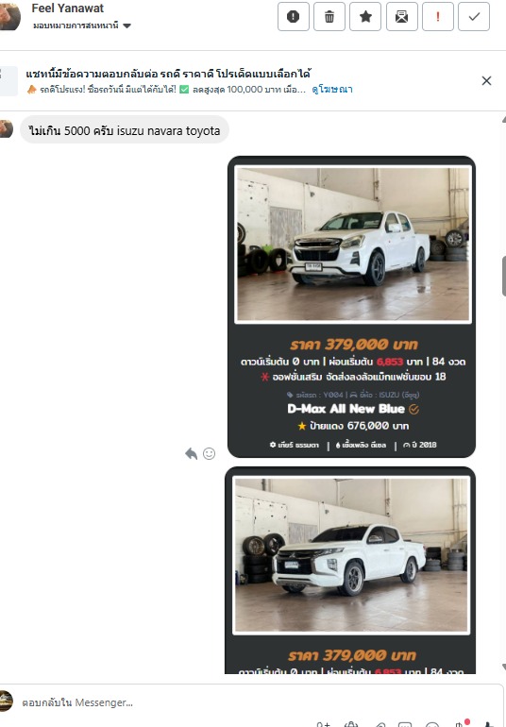Click the Feel Yanawat contact name
This screenshot has height=727, width=506.
click(x=68, y=8)
